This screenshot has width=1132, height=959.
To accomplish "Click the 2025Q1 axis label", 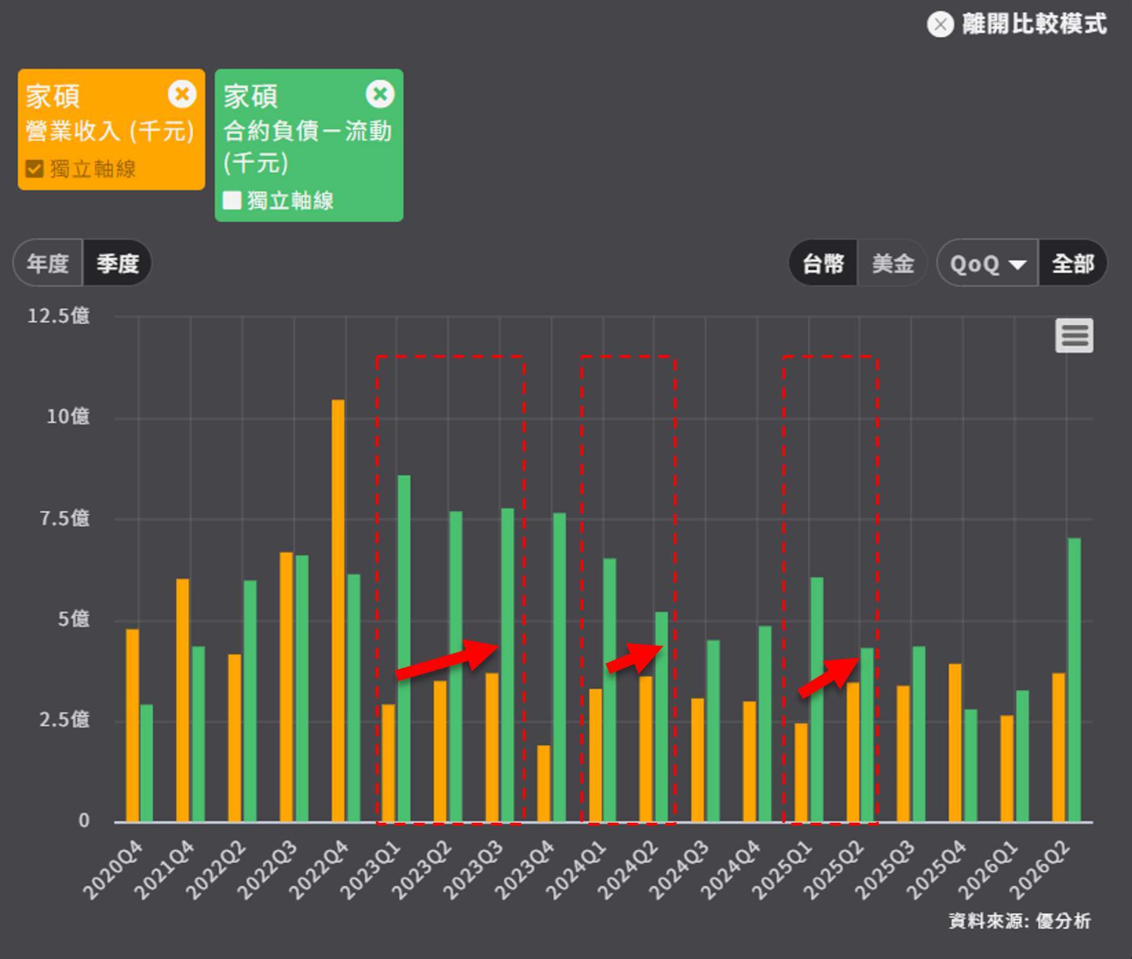I will [x=782, y=871].
